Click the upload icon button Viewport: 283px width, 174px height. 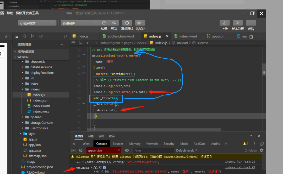[225, 23]
